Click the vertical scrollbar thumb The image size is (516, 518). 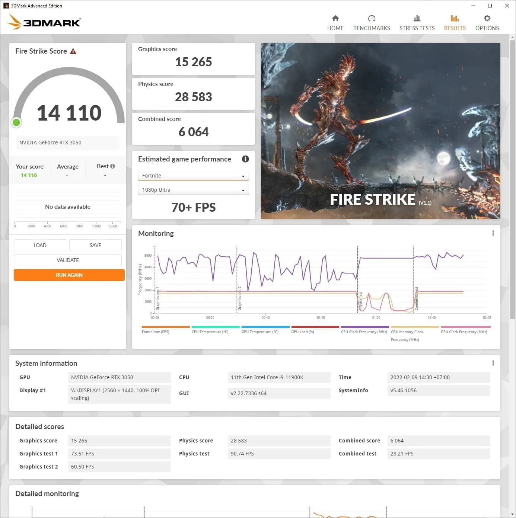[x=512, y=179]
